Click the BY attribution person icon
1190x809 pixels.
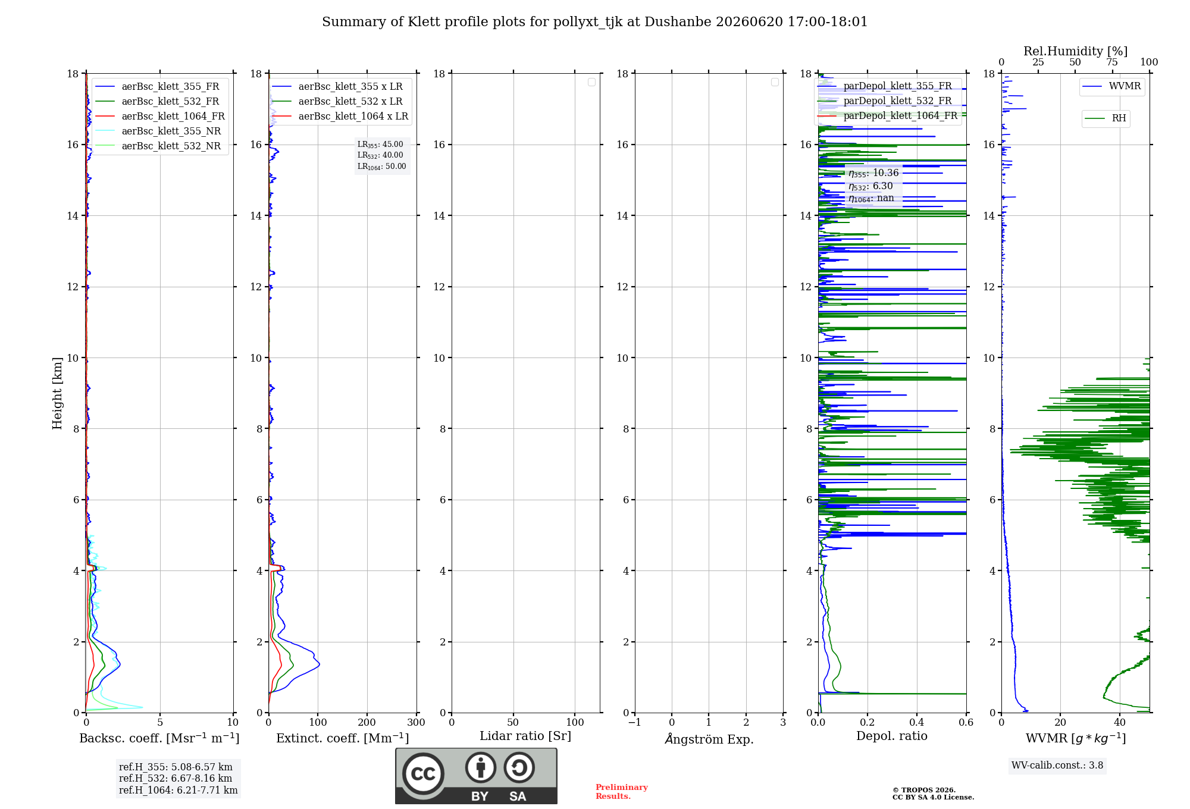pos(481,767)
